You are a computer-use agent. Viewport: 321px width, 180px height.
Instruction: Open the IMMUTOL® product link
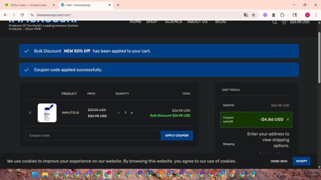[70, 112]
